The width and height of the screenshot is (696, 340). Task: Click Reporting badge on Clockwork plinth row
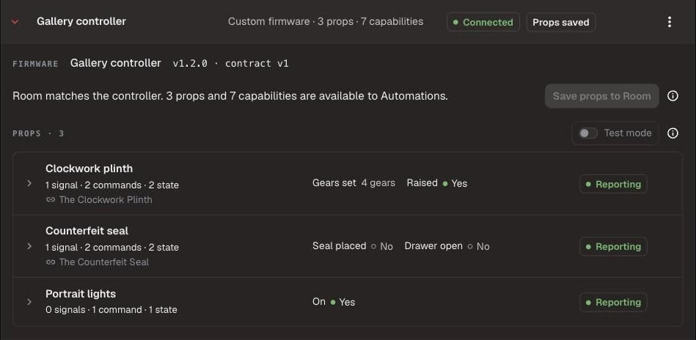[x=613, y=184]
